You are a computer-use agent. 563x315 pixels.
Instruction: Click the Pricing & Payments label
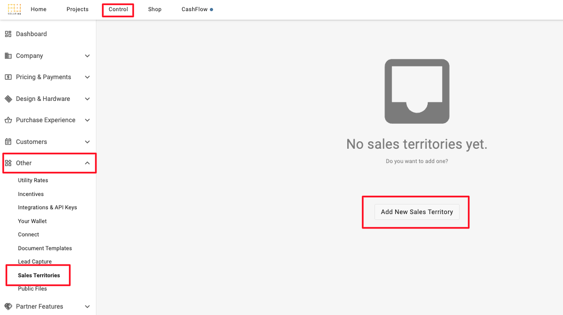click(44, 77)
